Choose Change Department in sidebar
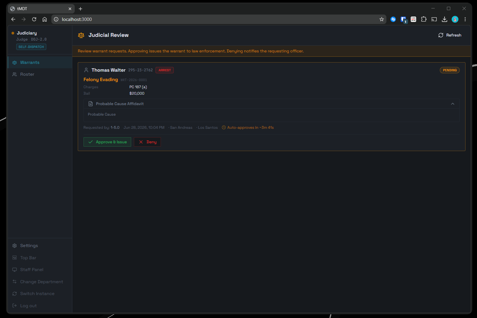The width and height of the screenshot is (477, 318). click(x=40, y=282)
